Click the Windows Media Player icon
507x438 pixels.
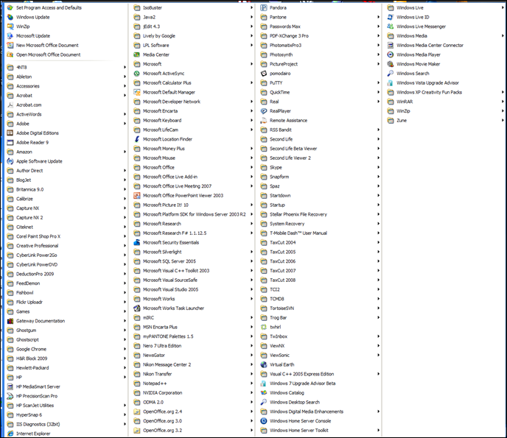click(390, 54)
